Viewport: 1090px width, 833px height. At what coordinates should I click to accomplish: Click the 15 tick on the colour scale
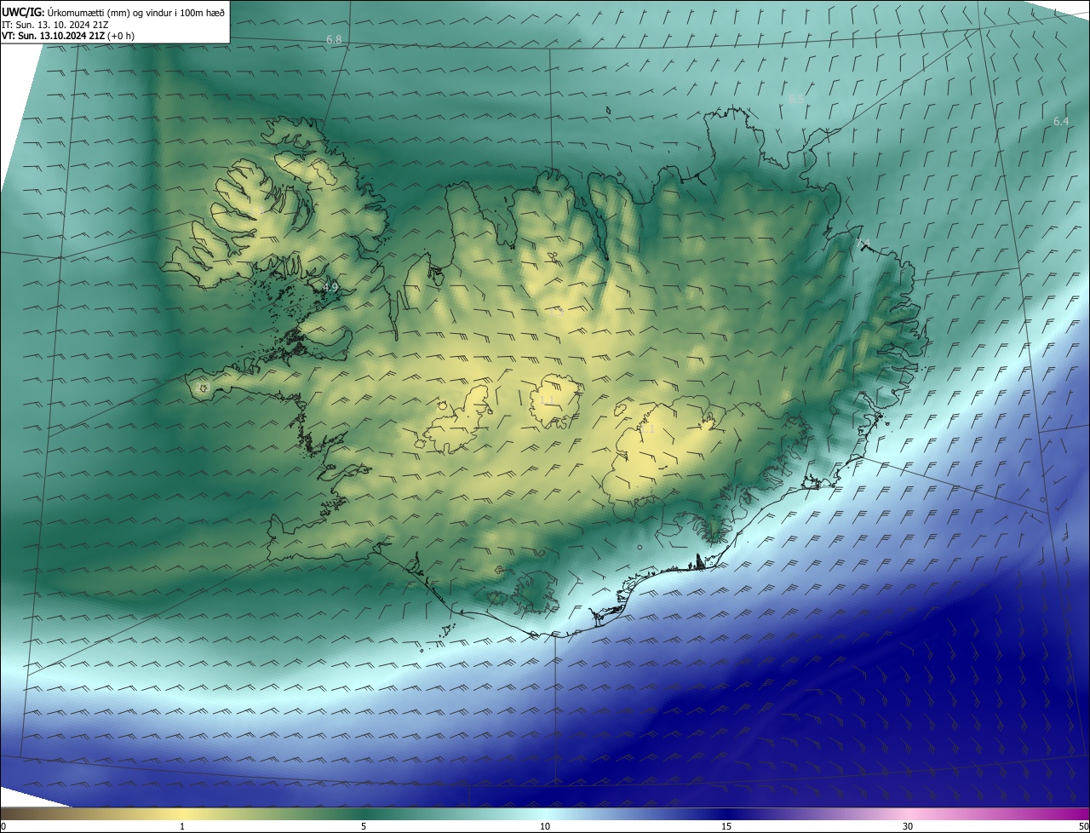(726, 827)
